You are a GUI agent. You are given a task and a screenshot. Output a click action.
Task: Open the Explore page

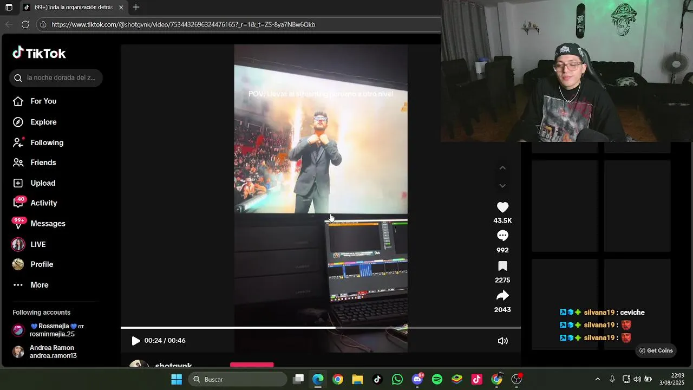pyautogui.click(x=35, y=122)
